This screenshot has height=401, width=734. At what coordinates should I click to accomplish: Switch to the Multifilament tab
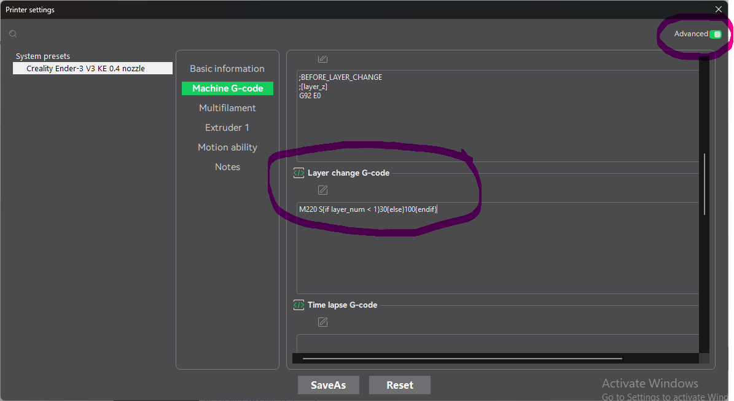[227, 108]
